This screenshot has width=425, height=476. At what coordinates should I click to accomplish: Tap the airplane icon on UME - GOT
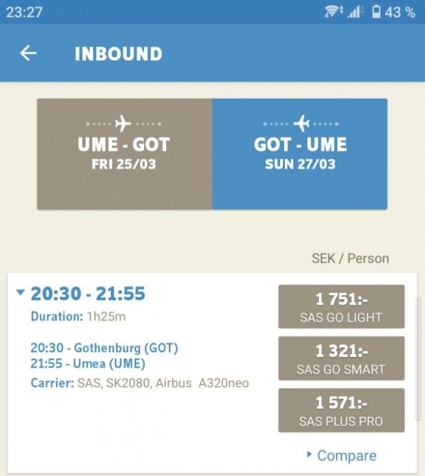click(123, 124)
